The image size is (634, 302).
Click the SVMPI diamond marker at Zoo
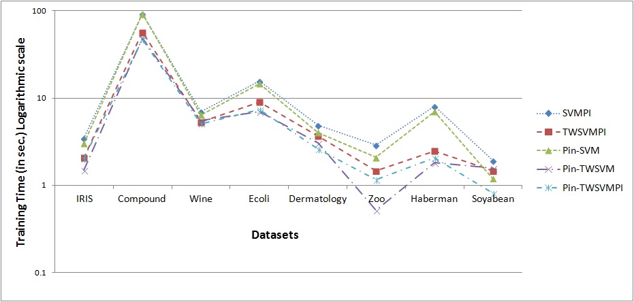click(x=376, y=146)
